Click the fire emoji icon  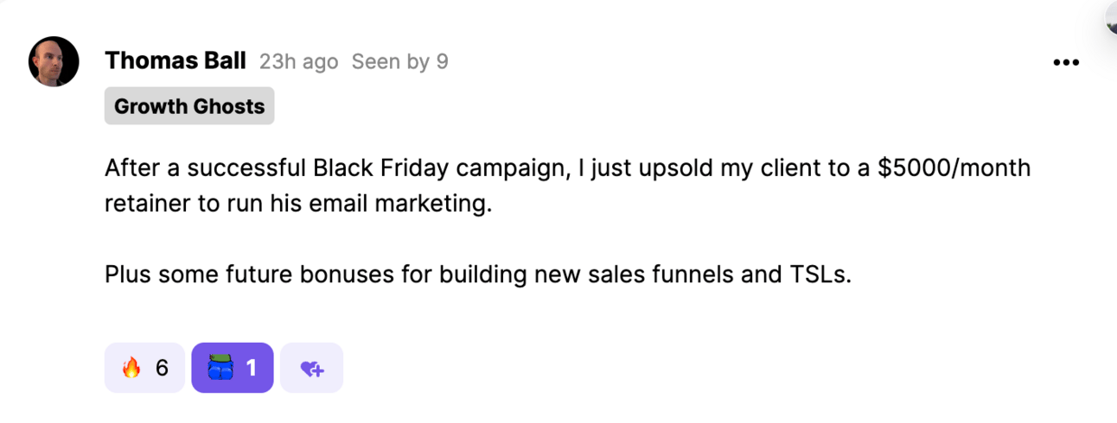click(131, 369)
